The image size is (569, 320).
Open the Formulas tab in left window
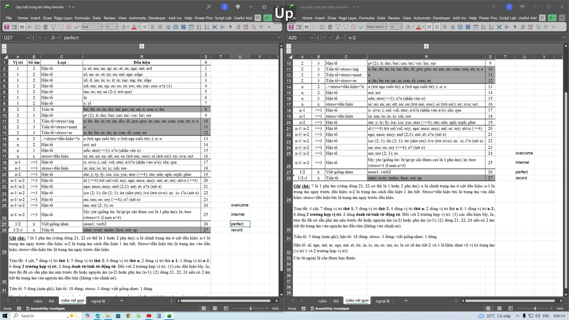pos(82,18)
